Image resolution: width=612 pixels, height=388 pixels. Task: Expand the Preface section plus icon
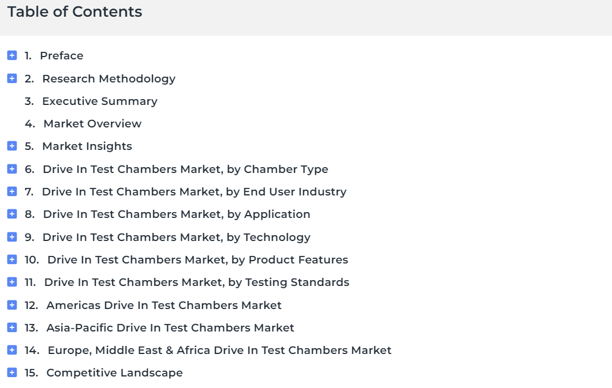(x=12, y=55)
